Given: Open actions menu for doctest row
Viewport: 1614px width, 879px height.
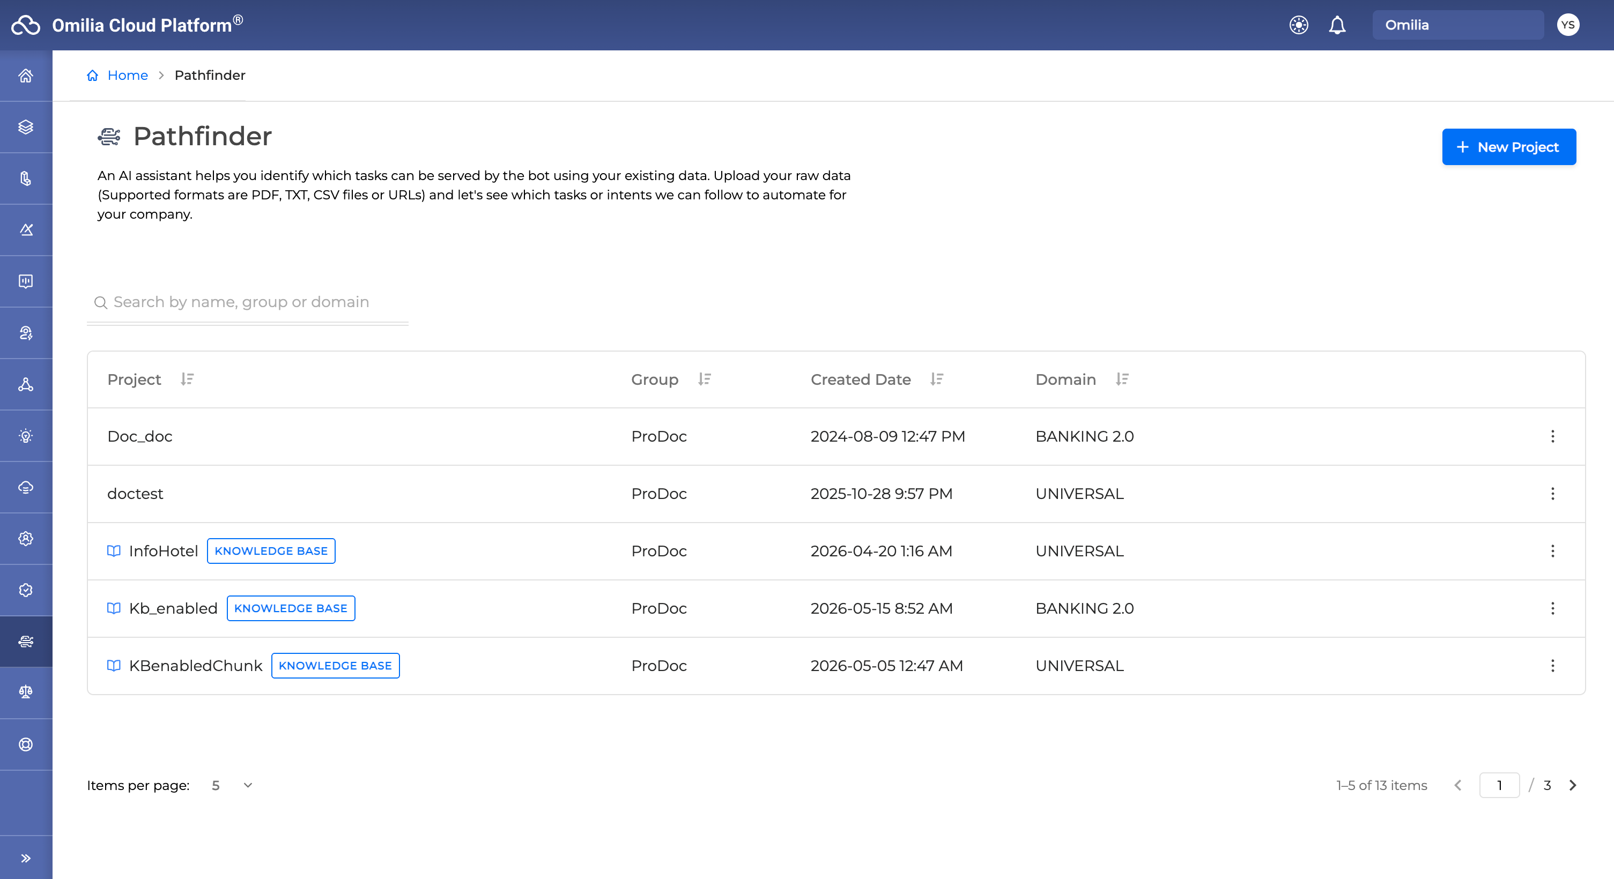Looking at the screenshot, I should point(1552,494).
